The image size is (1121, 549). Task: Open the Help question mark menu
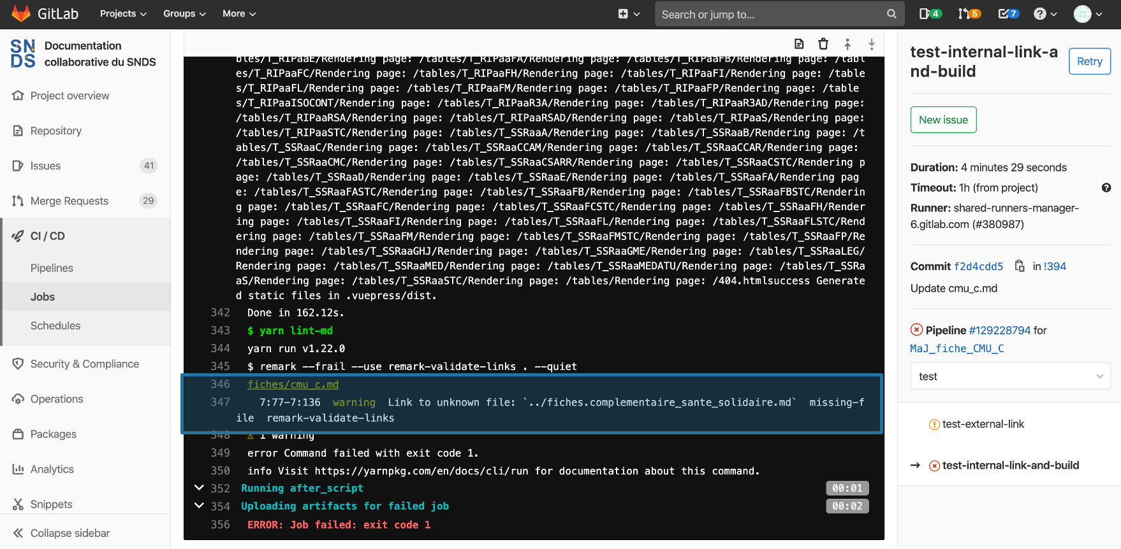tap(1045, 14)
